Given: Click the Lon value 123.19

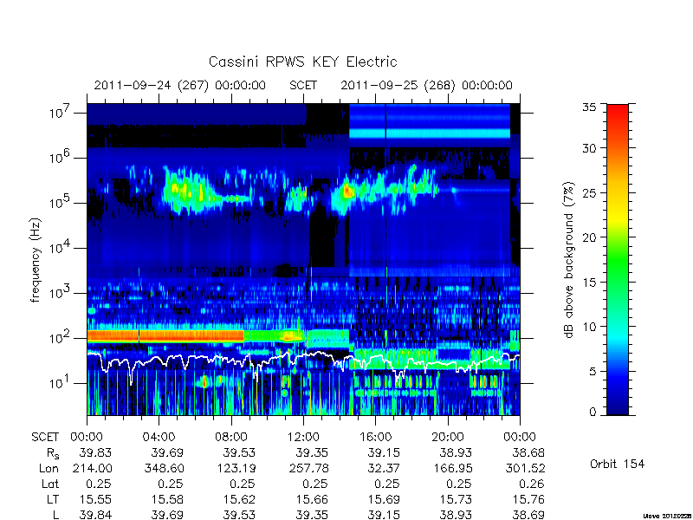Looking at the screenshot, I should point(236,468).
